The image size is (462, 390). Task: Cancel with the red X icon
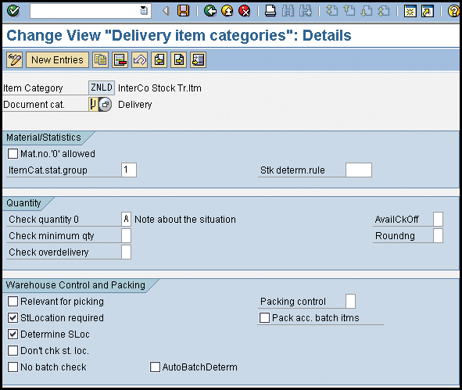coord(245,11)
